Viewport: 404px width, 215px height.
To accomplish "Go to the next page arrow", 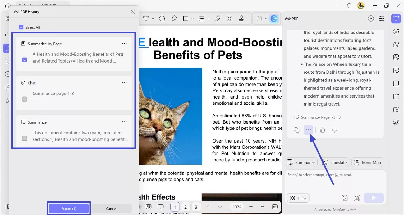I will point(220,207).
